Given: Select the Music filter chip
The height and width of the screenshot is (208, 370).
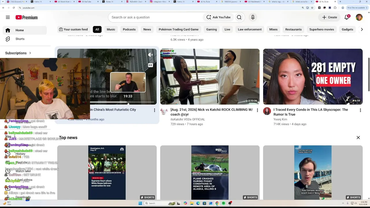Looking at the screenshot, I should tap(111, 29).
